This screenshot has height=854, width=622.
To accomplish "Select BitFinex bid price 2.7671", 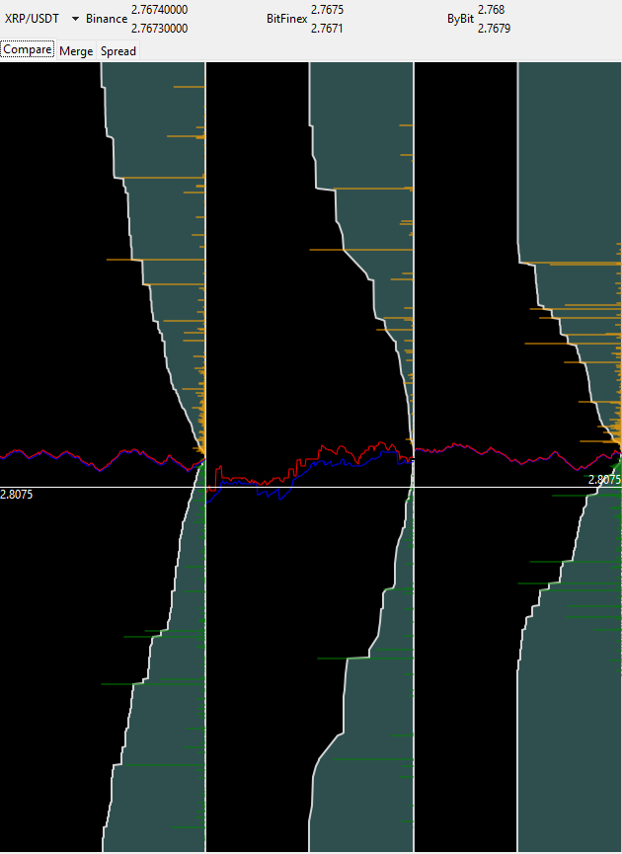I will tap(327, 29).
